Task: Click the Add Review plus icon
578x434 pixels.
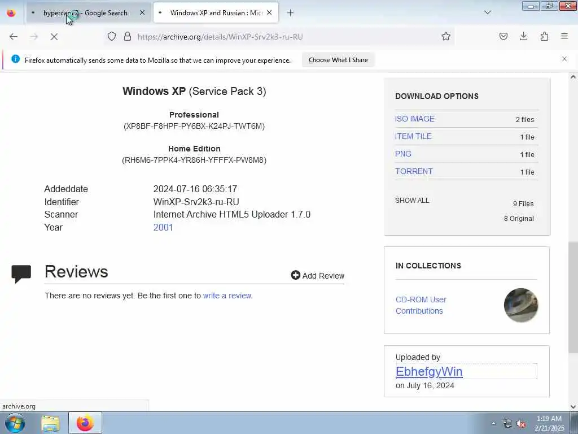Action: [295, 275]
